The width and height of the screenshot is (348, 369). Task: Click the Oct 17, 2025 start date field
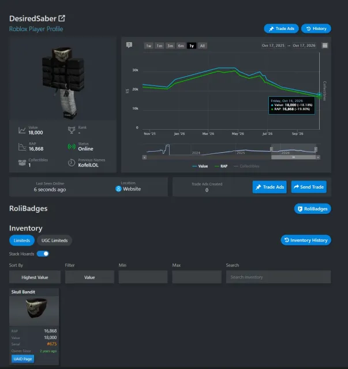pos(273,46)
